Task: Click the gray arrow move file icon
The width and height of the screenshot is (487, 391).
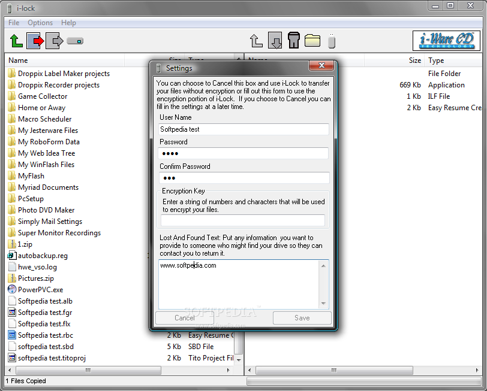Action: (54, 41)
